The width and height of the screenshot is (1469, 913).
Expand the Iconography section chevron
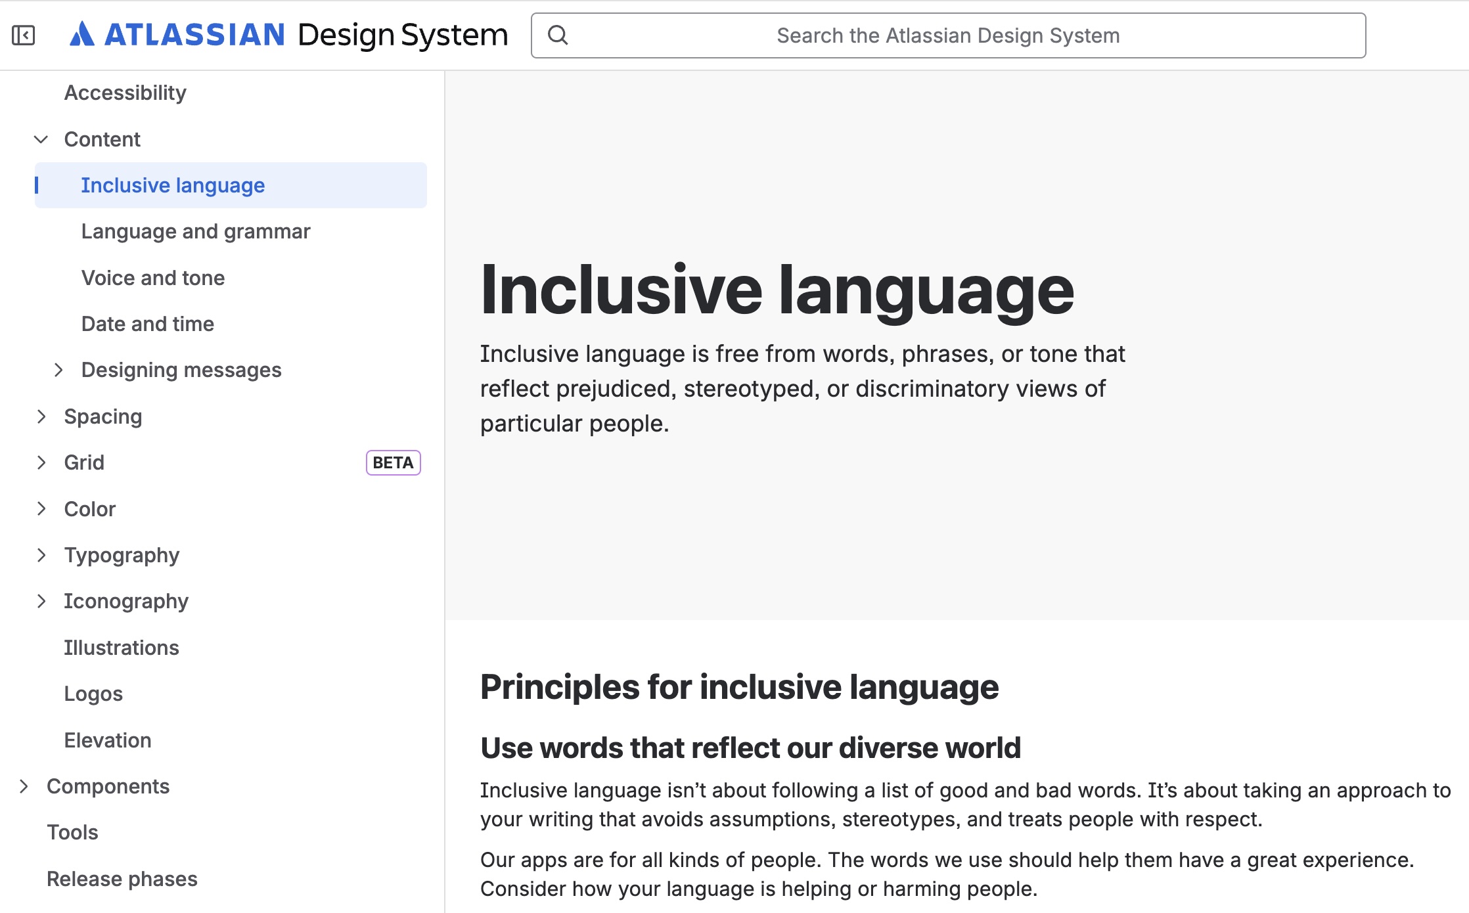pos(41,601)
